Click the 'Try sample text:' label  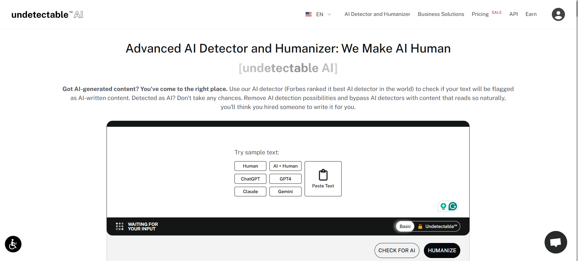pyautogui.click(x=257, y=152)
